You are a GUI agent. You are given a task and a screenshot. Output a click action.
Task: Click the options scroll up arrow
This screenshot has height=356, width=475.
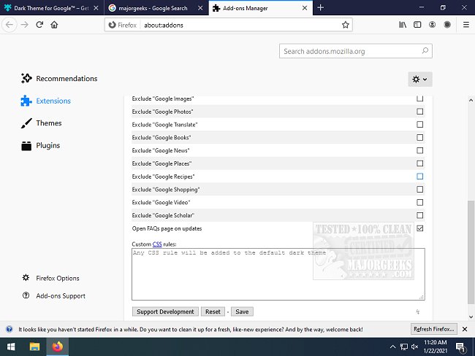[x=471, y=100]
